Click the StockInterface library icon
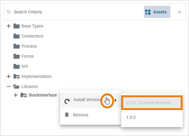The image size is (189, 136). (24, 95)
